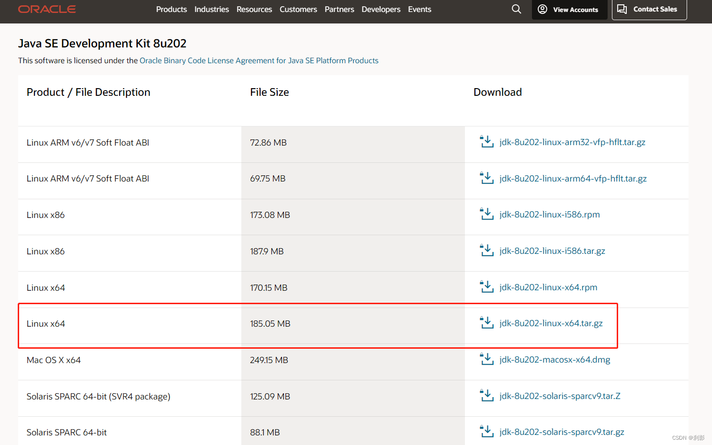Click the download icon for jdk-8u202-linux-arm32-vfp-hflt.tar.gz
The image size is (712, 445).
486,142
